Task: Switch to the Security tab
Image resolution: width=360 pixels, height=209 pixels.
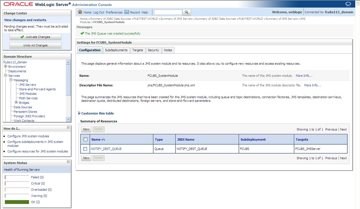Action: tap(154, 50)
